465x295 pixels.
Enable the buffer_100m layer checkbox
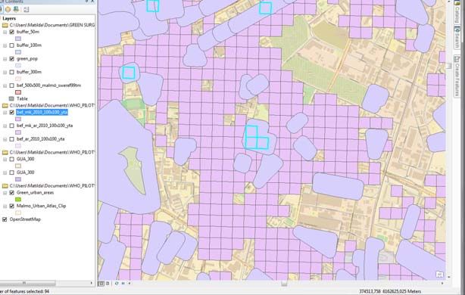pyautogui.click(x=12, y=45)
